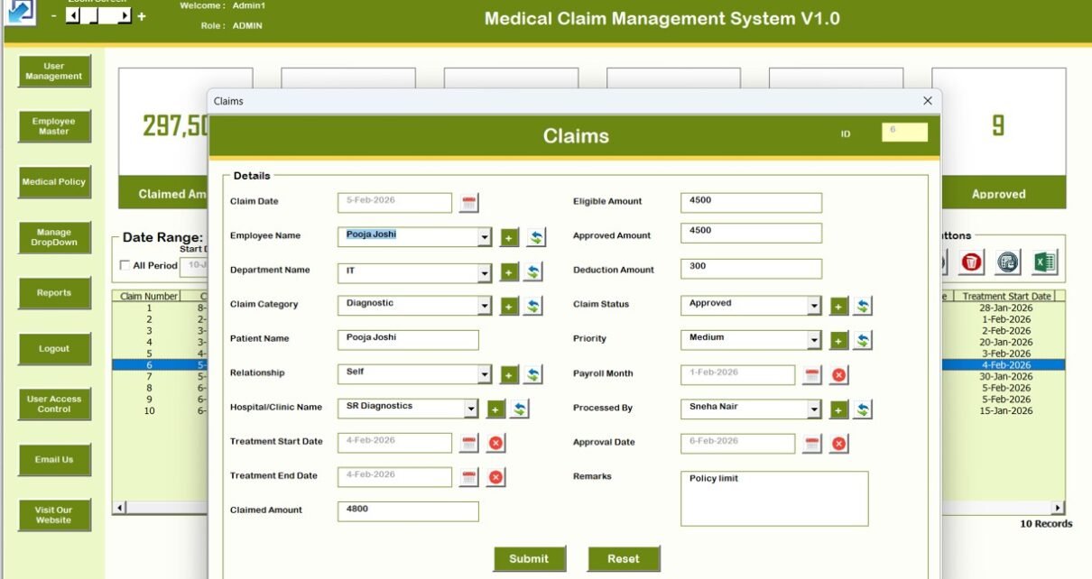Click the green plus beside Employee Name
Image resolution: width=1092 pixels, height=579 pixels.
click(x=509, y=237)
